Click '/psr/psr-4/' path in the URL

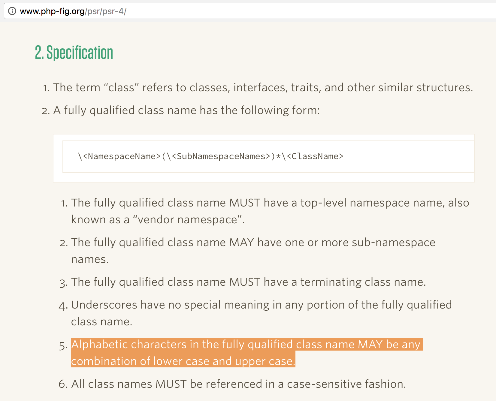pos(106,11)
